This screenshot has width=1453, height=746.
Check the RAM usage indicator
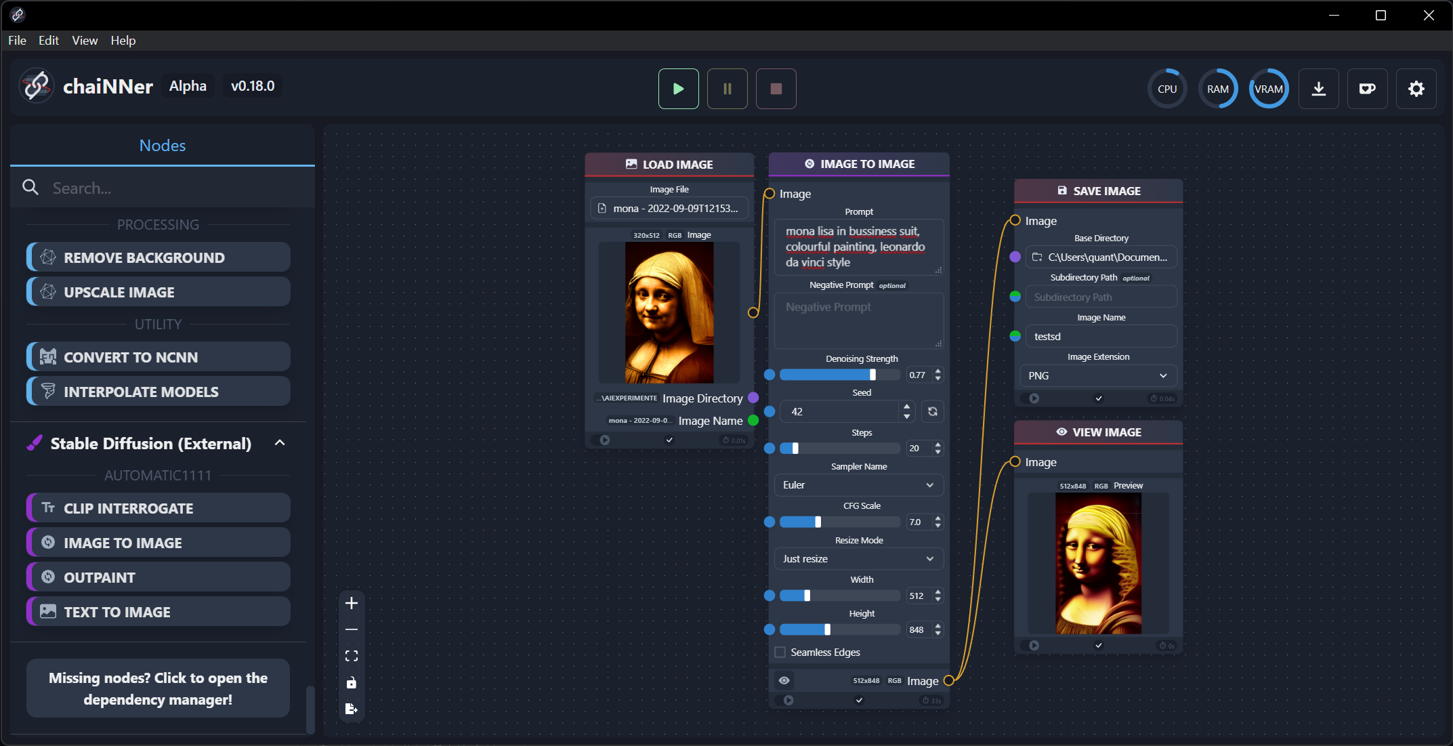pos(1218,89)
